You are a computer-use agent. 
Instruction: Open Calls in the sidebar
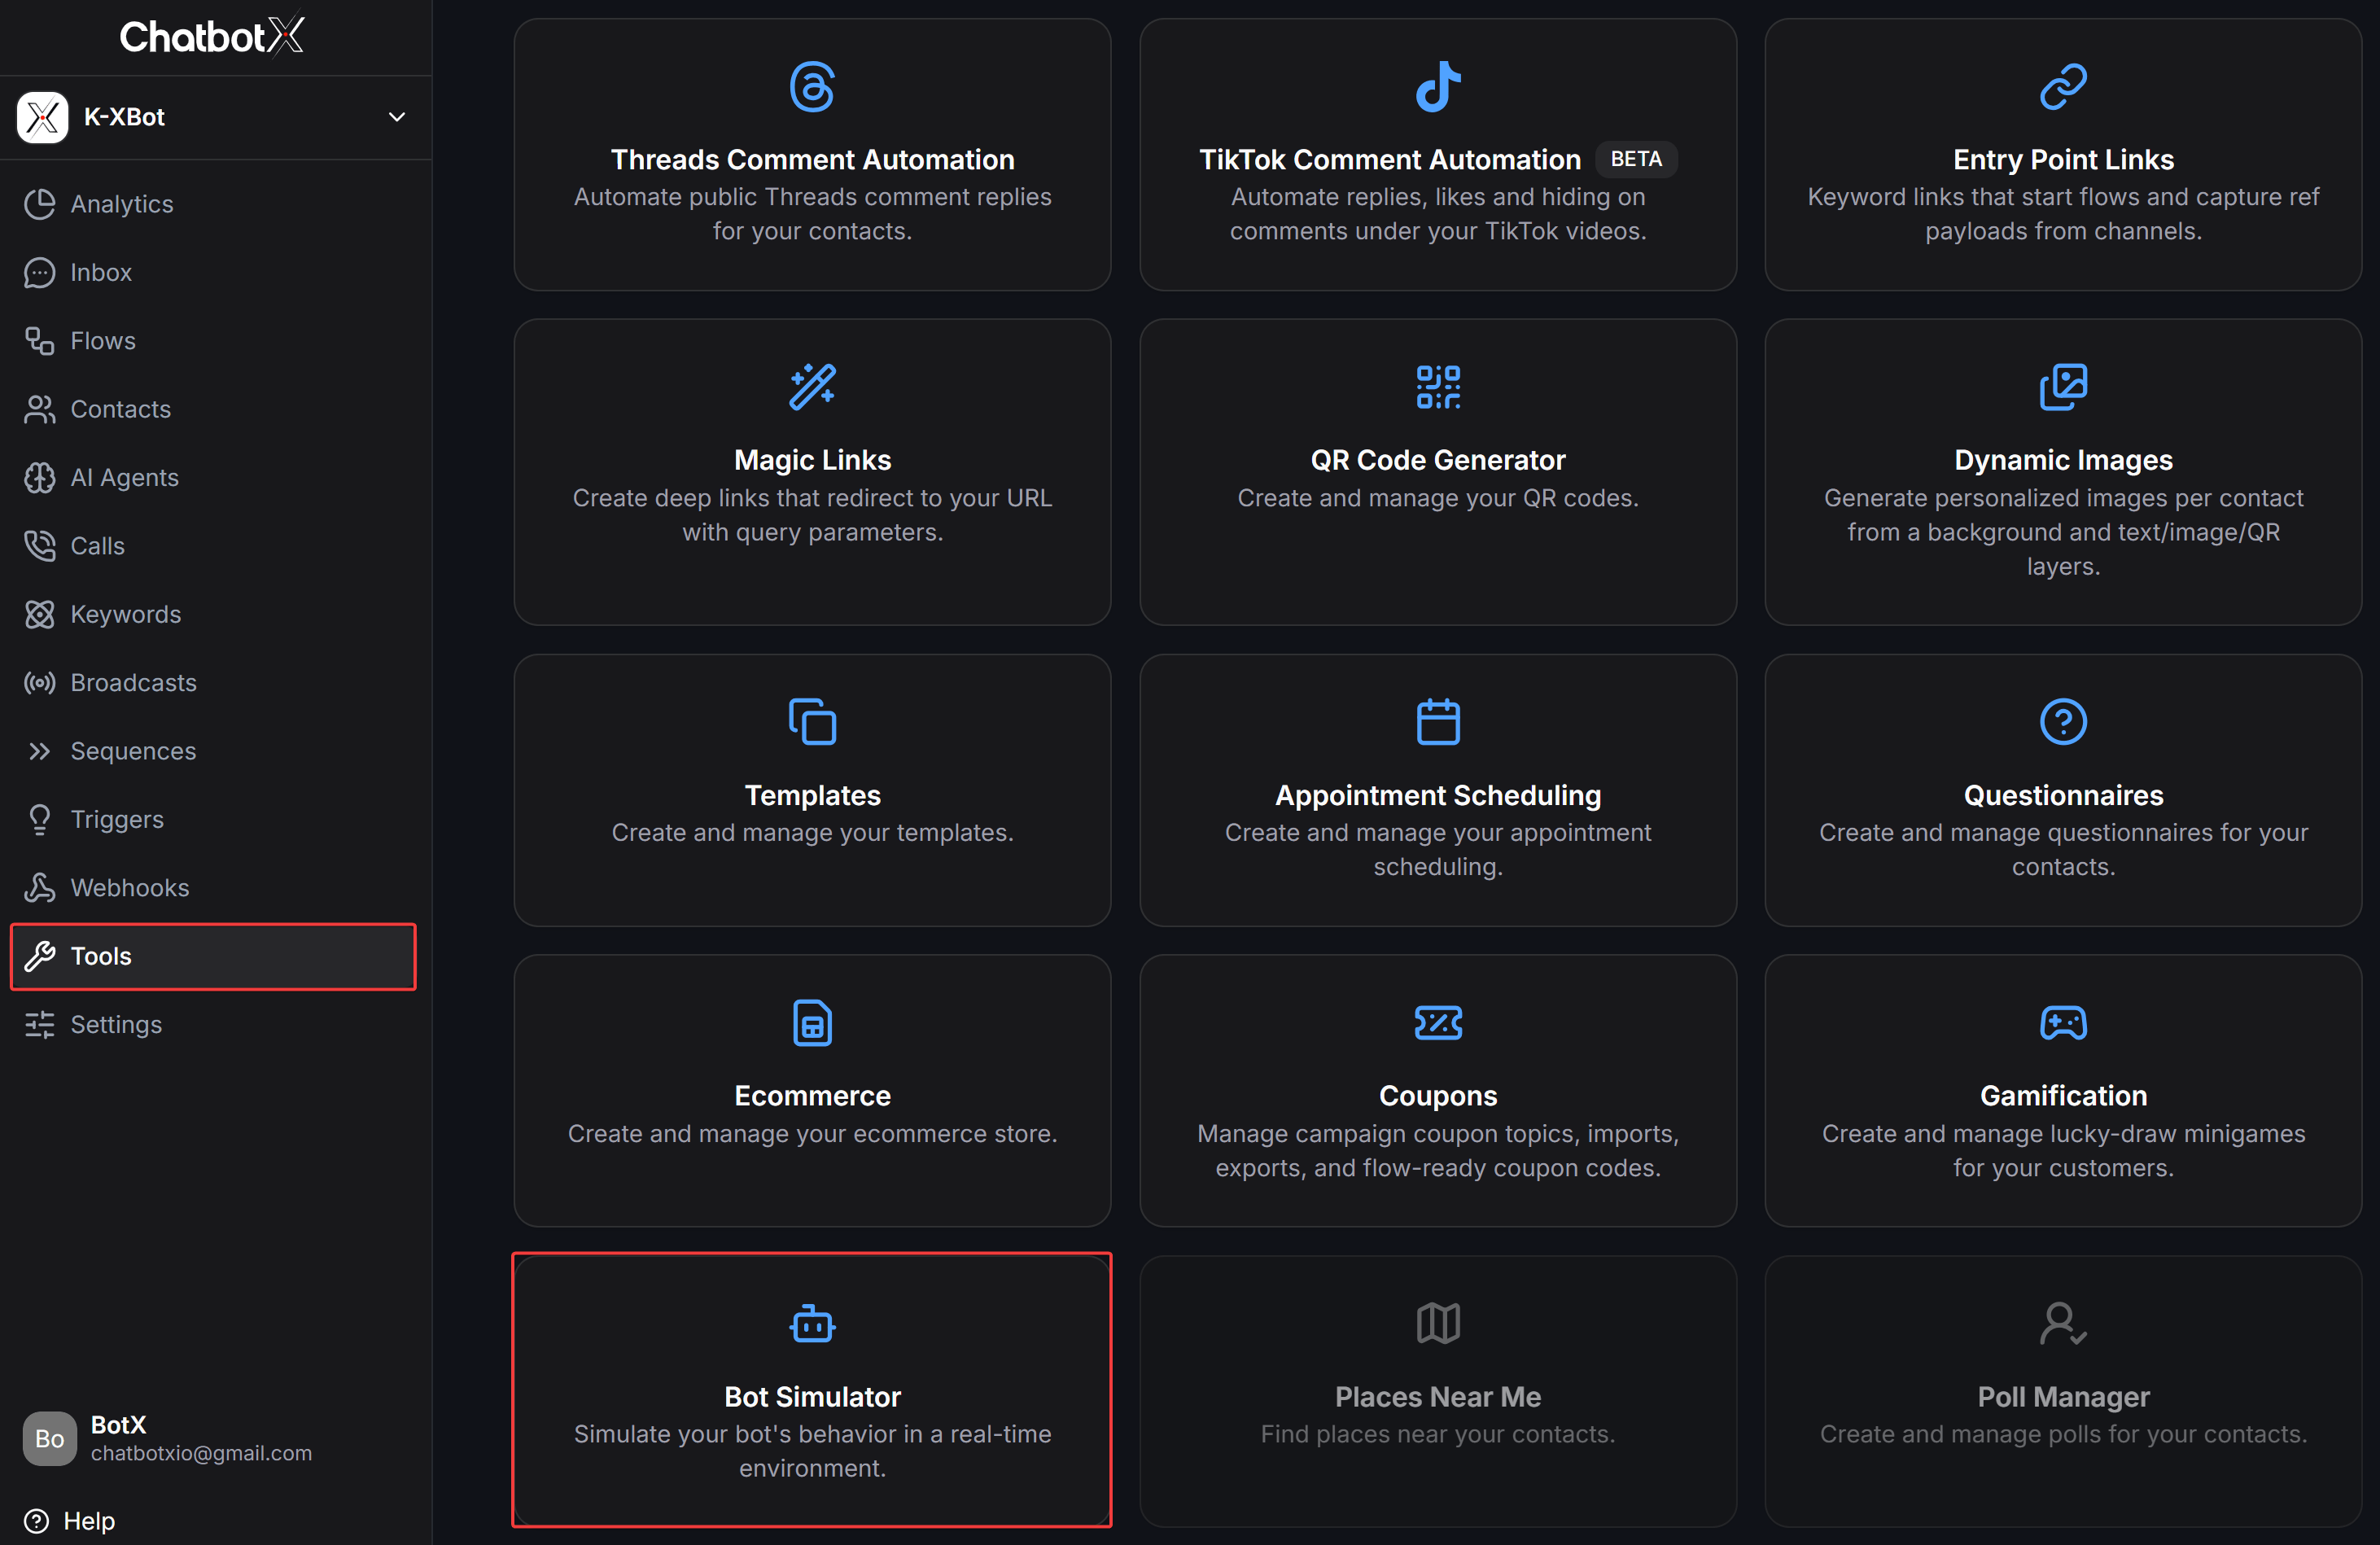point(215,546)
